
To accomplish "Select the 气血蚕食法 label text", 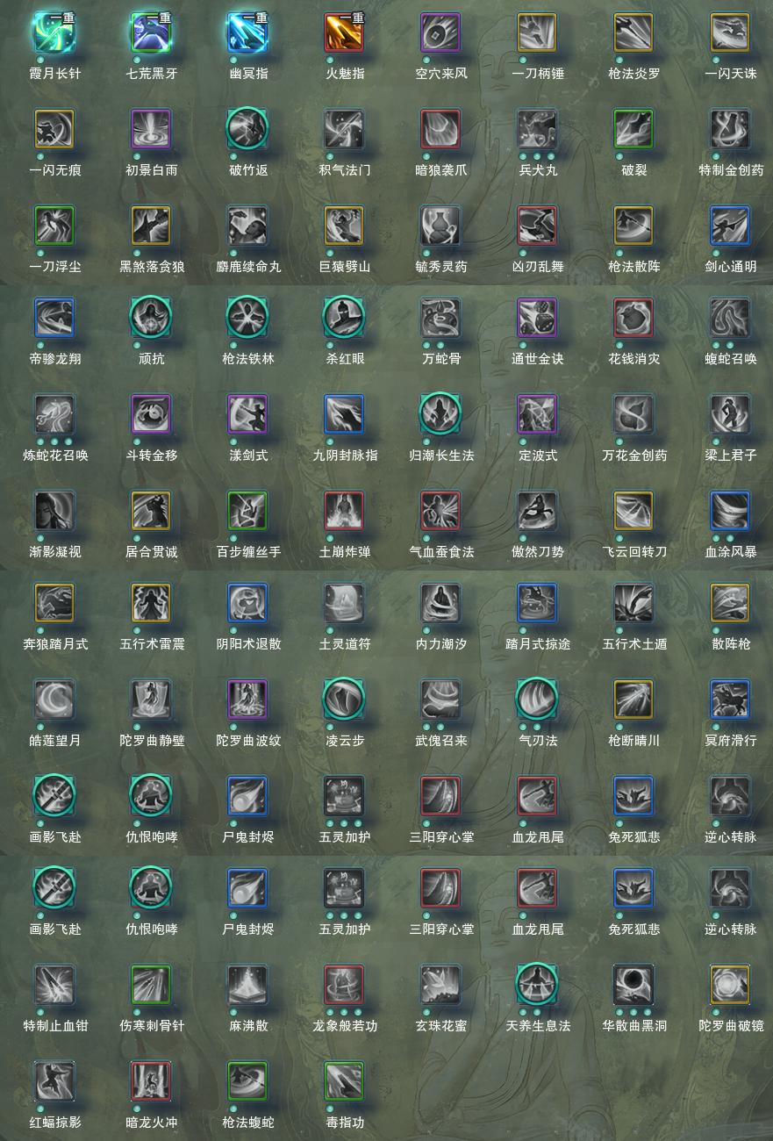I will coord(440,551).
